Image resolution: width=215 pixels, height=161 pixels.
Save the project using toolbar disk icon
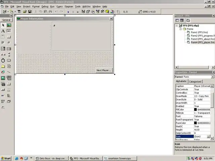point(30,12)
